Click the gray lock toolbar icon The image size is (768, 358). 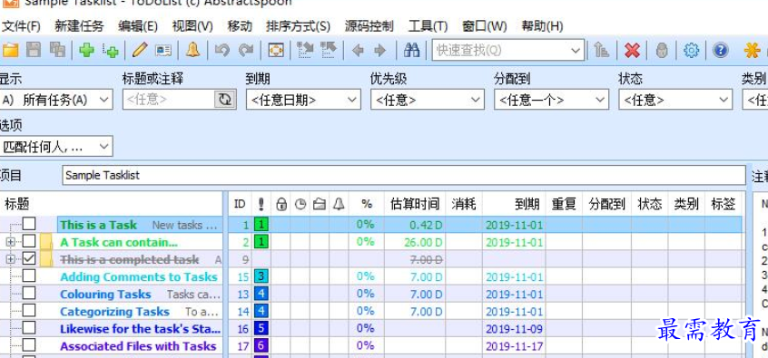pos(662,51)
